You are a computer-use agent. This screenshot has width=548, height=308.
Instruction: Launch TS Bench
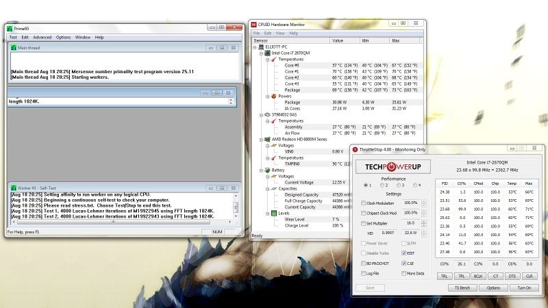click(x=462, y=287)
